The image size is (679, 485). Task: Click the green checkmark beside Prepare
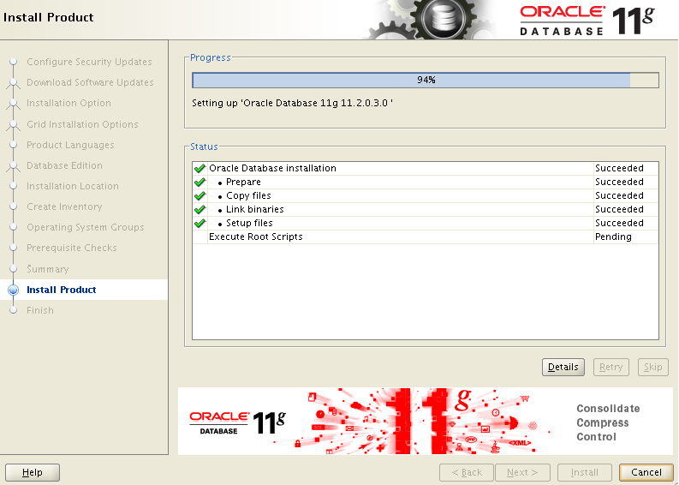tap(200, 182)
